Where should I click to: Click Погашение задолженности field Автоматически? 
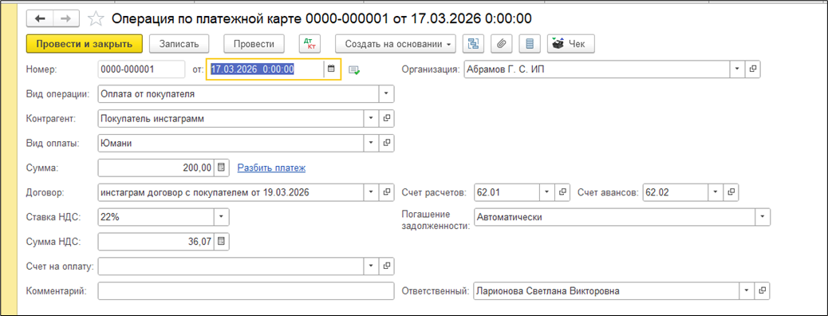tap(614, 217)
